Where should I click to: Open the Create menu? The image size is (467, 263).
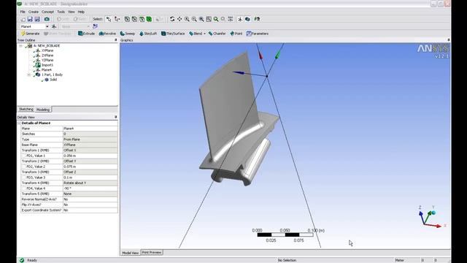pos(34,12)
